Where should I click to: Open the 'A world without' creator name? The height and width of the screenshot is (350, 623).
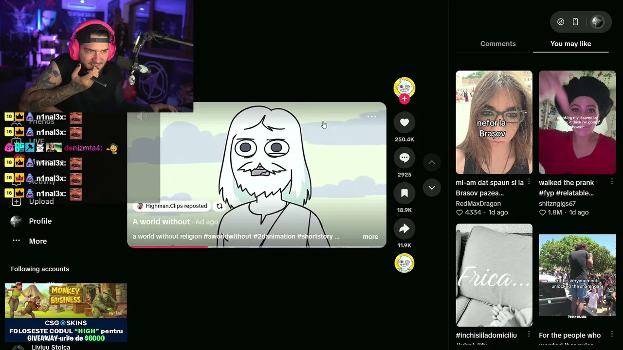(161, 222)
